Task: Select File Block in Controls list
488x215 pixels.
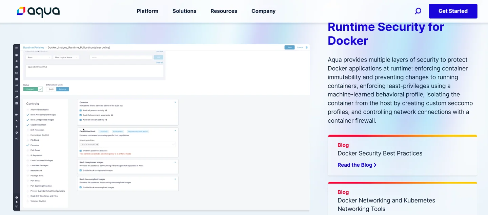Action: click(x=35, y=140)
